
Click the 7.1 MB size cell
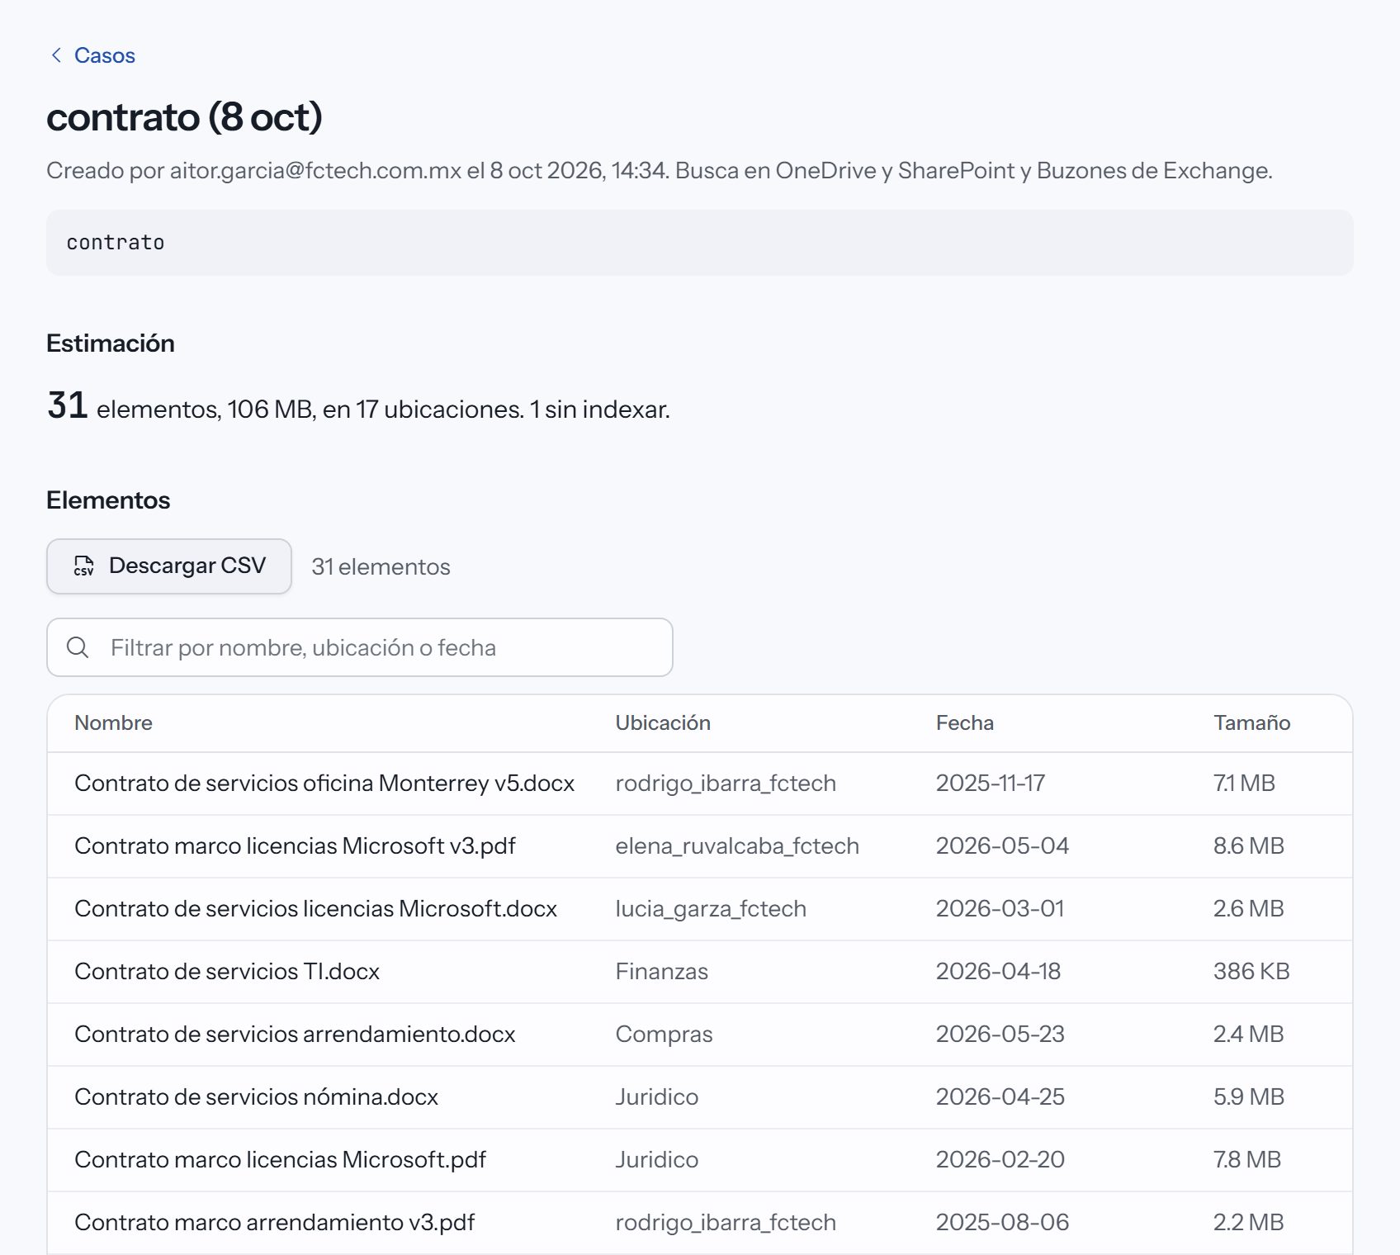click(1244, 783)
